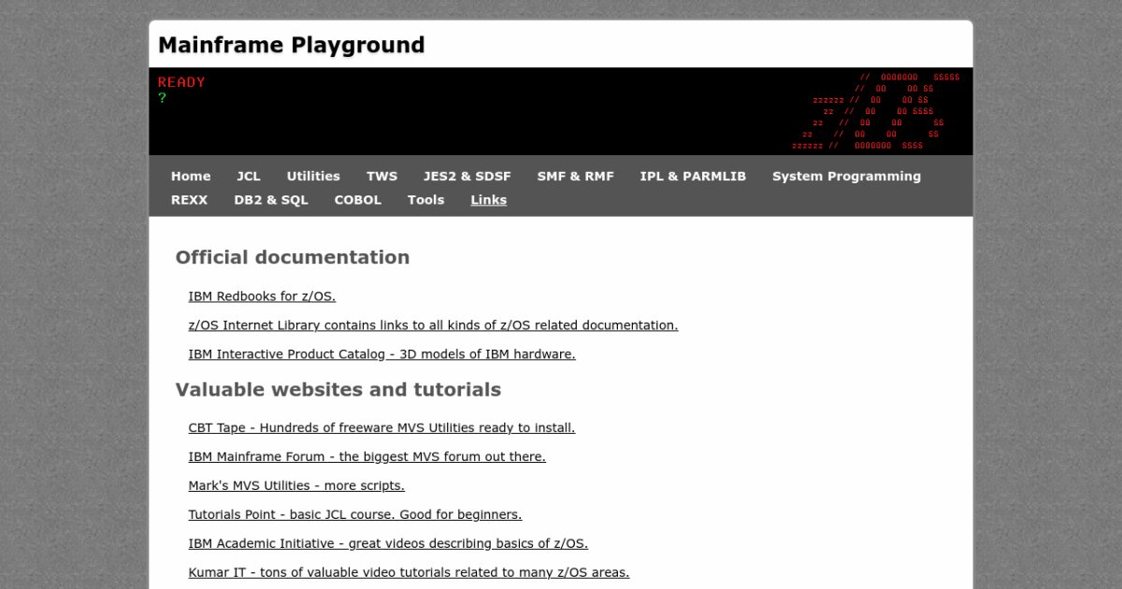The image size is (1122, 589).
Task: Click the Mainframe Playground site title
Action: 292,45
